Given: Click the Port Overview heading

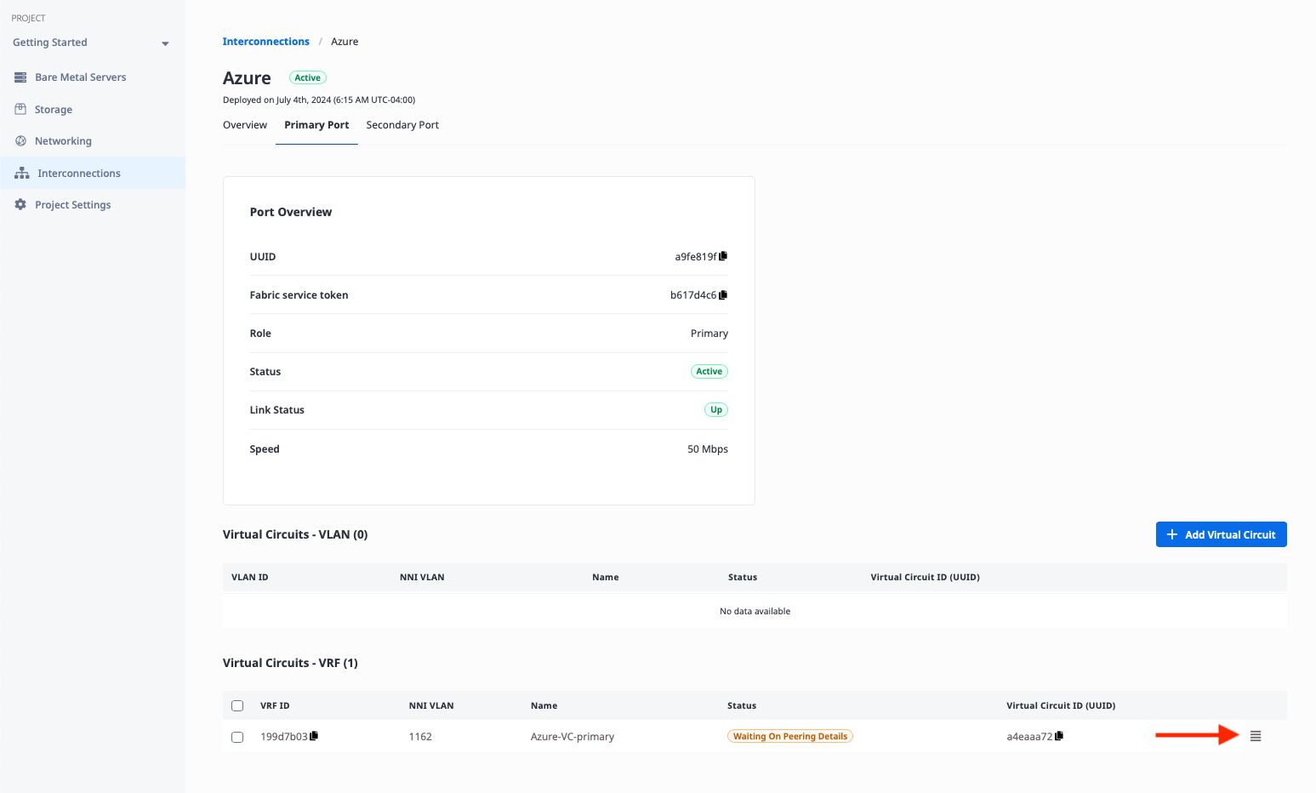Looking at the screenshot, I should click(x=291, y=212).
